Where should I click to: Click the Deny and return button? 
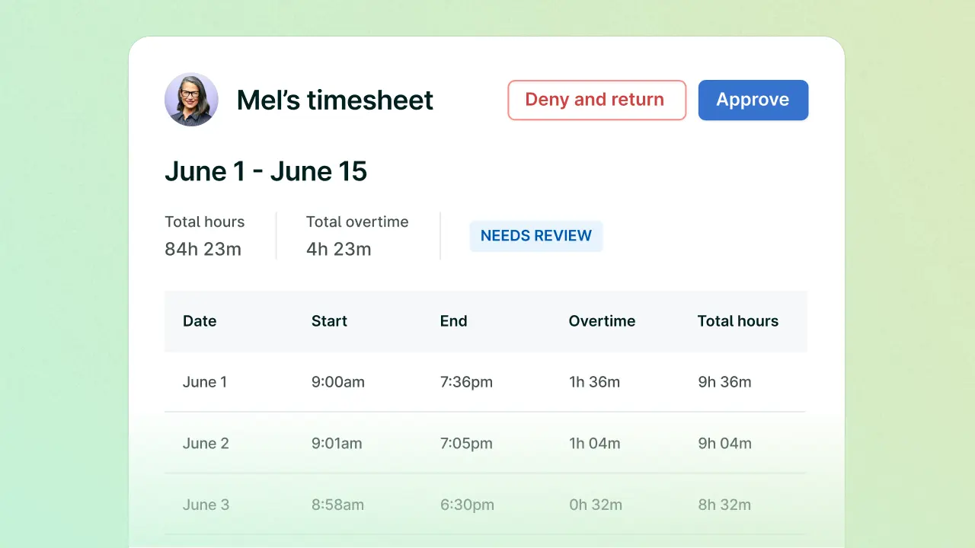coord(596,100)
